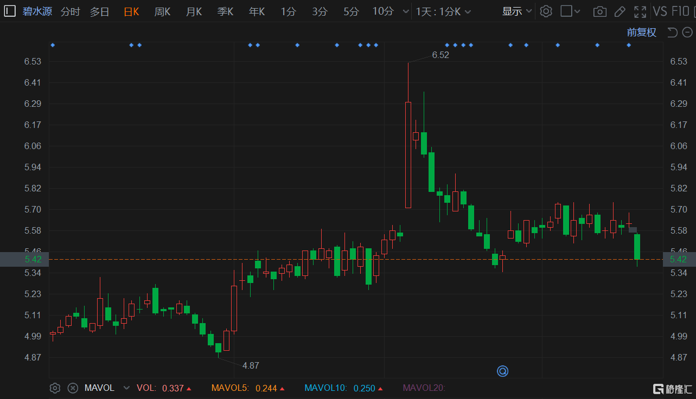Switch to 季K quarterly chart
Viewport: 696px width, 399px height.
point(225,11)
